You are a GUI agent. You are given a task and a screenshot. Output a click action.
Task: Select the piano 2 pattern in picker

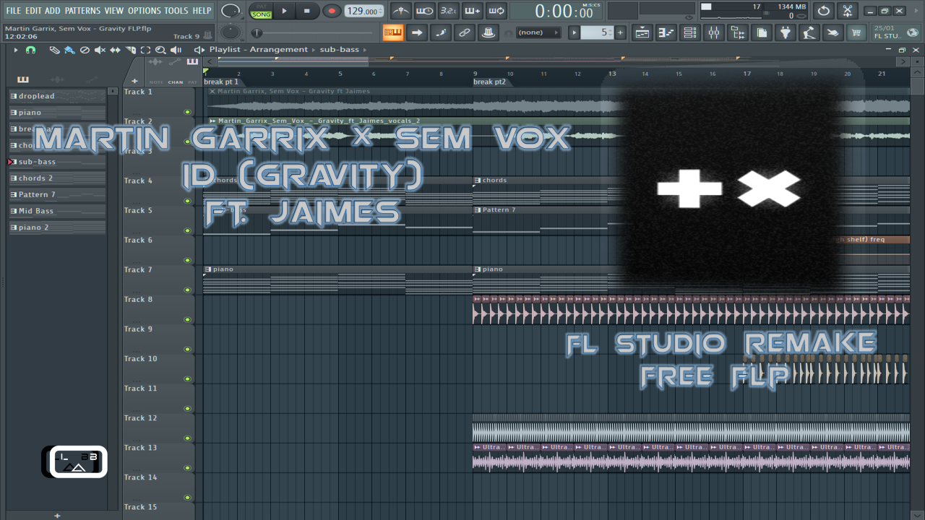click(57, 227)
